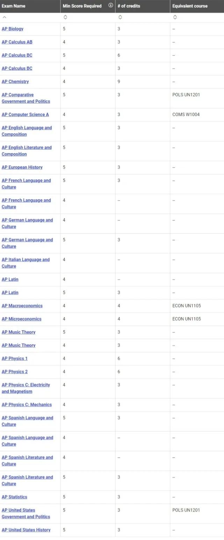Open the AP Statistics link
Image resolution: width=224 pixels, height=540 pixels.
14,497
